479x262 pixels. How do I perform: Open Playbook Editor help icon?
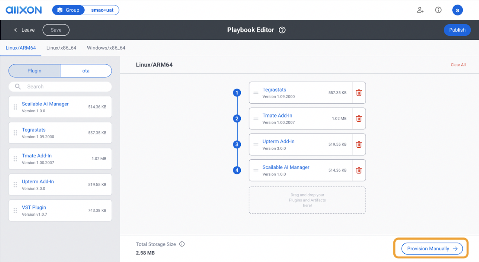click(x=282, y=30)
